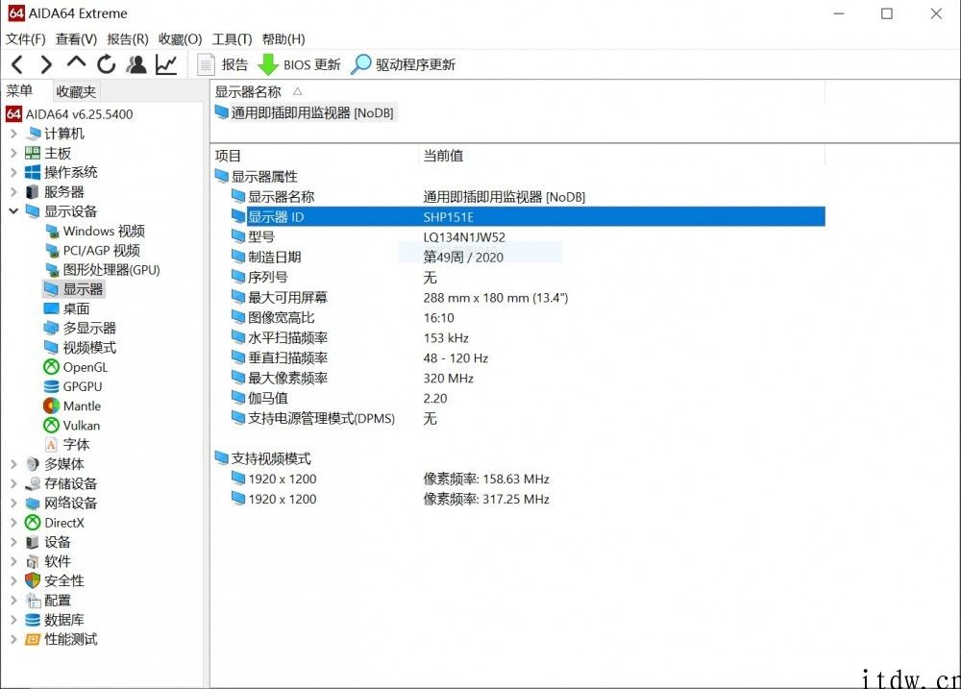Click the up-level arrow icon in toolbar
The image size is (961, 689).
pyautogui.click(x=76, y=62)
